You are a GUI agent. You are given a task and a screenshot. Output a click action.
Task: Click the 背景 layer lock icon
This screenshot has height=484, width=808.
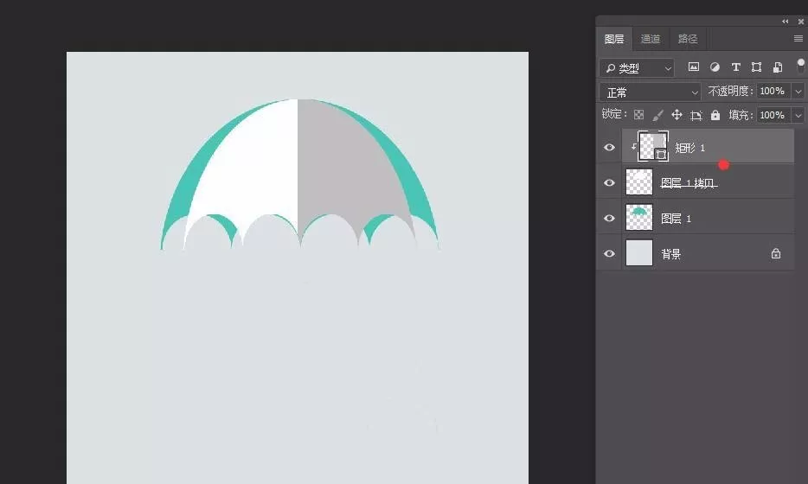click(x=775, y=253)
